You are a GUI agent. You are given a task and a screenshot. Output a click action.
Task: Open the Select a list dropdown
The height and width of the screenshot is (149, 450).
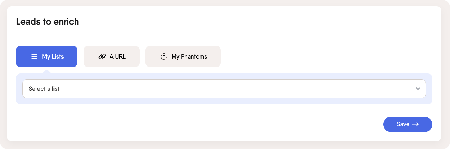click(224, 89)
